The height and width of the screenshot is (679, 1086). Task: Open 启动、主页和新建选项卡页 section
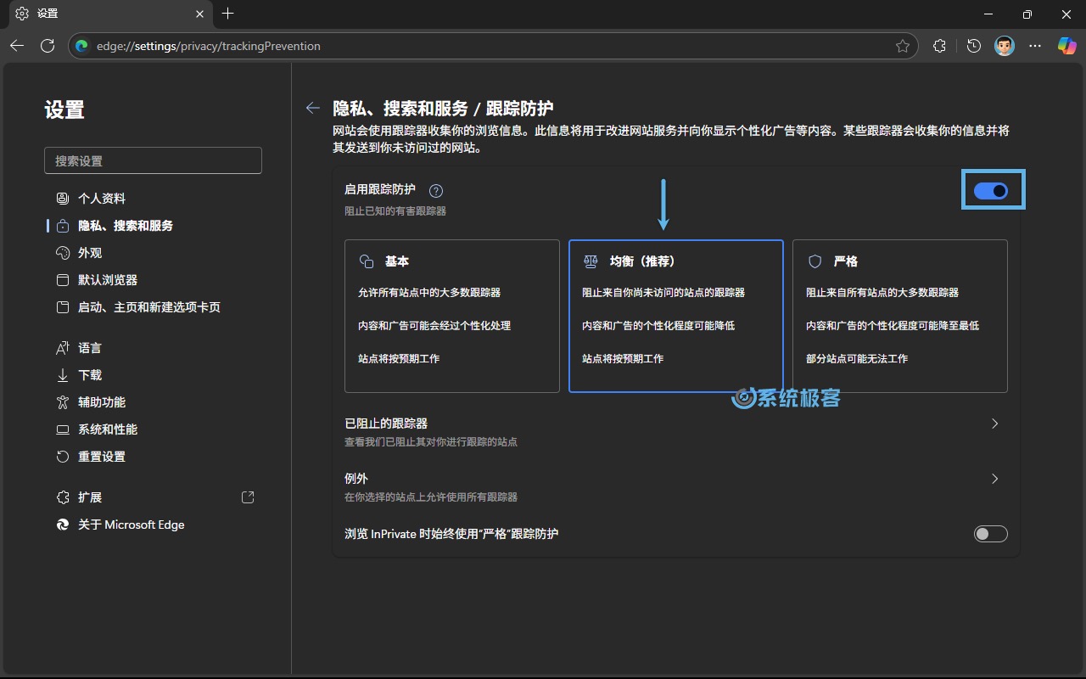[153, 307]
